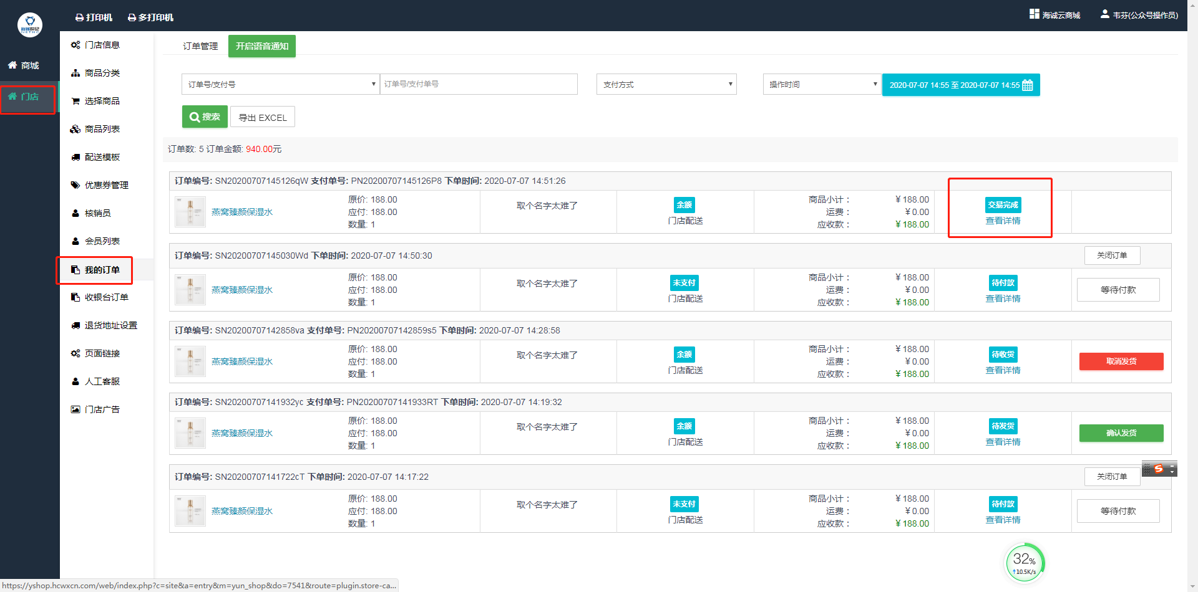
Task: Select 开启语音通知 tab button
Action: 262,46
